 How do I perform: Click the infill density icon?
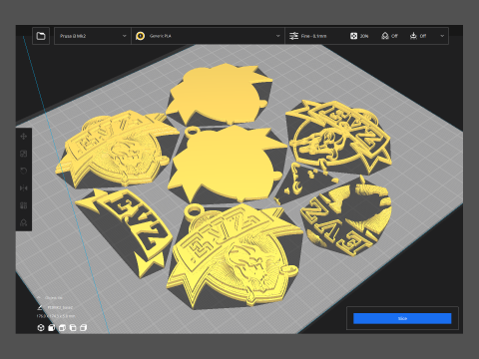pyautogui.click(x=353, y=36)
